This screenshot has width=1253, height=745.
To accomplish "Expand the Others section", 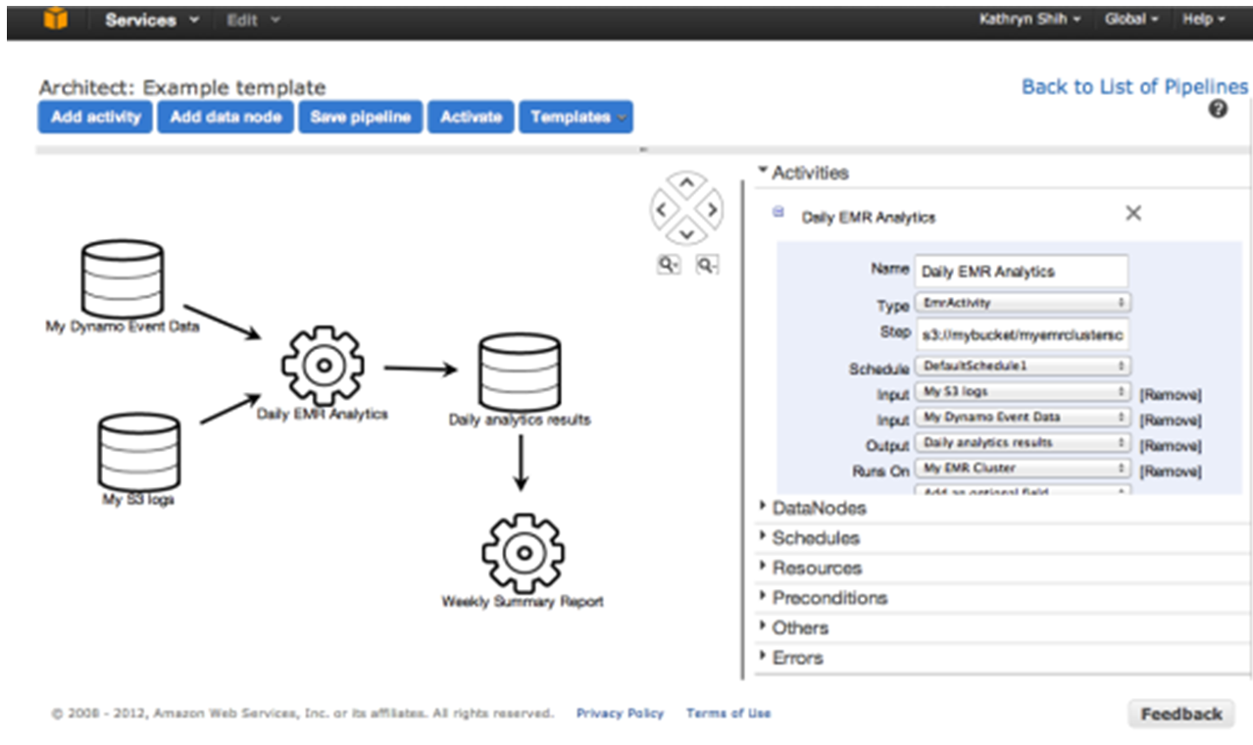I will click(x=794, y=627).
